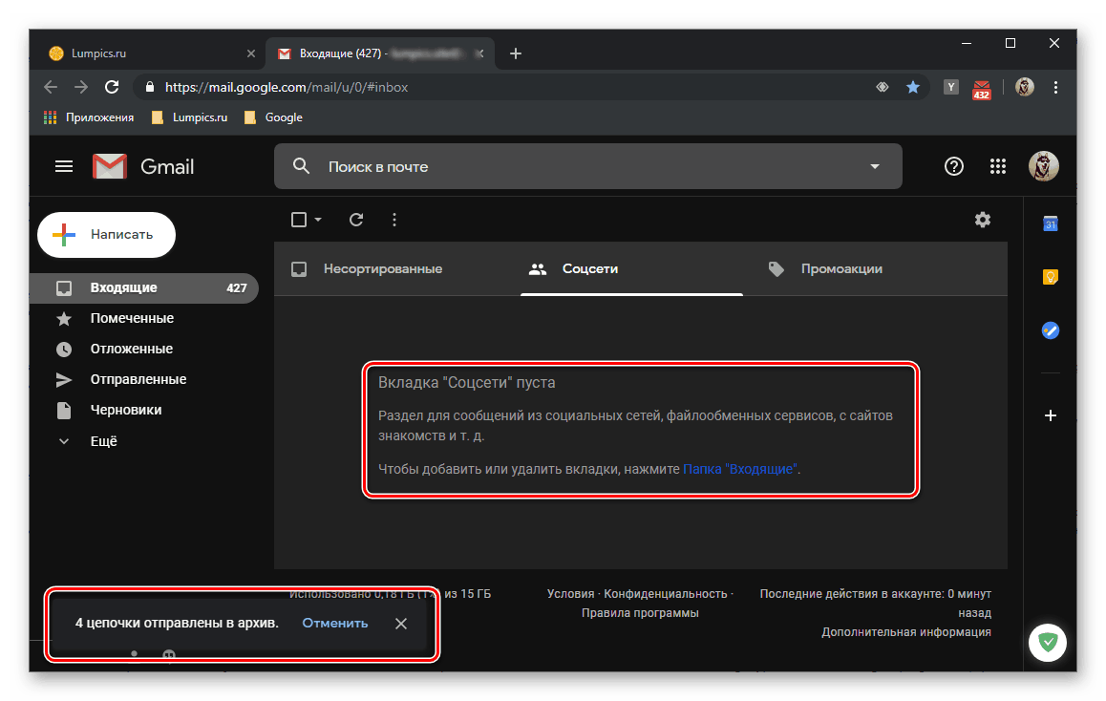Open the Chrome menu dots
Image resolution: width=1106 pixels, height=701 pixels.
(x=1055, y=87)
